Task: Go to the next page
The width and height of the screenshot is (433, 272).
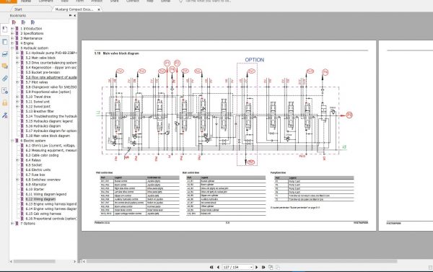Action: [x=256, y=267]
